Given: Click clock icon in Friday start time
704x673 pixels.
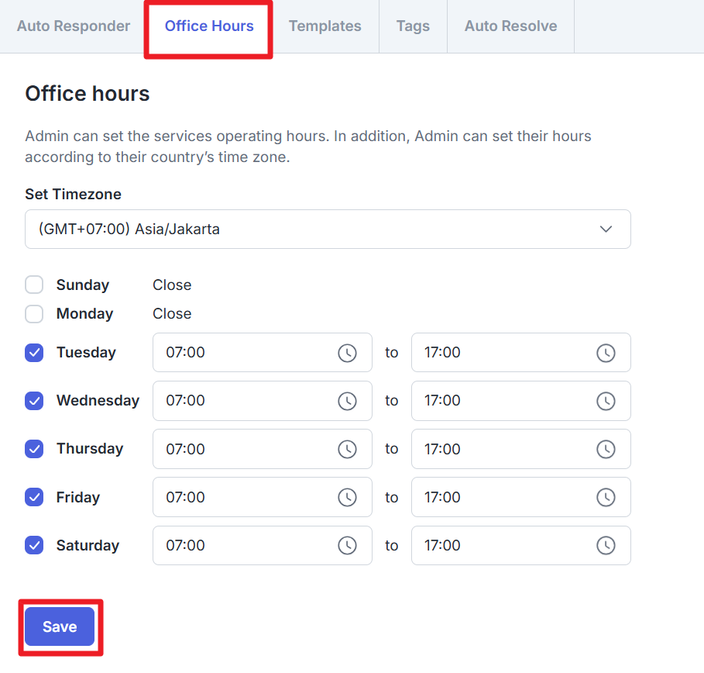Looking at the screenshot, I should coord(347,497).
